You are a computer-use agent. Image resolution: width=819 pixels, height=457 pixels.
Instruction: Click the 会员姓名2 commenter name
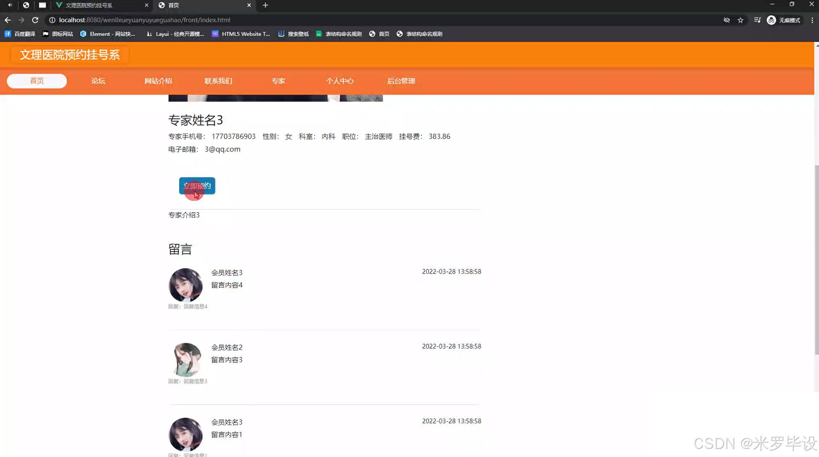227,347
